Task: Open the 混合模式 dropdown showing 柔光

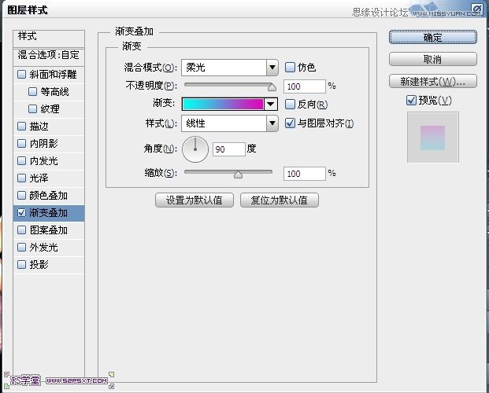Action: click(229, 68)
